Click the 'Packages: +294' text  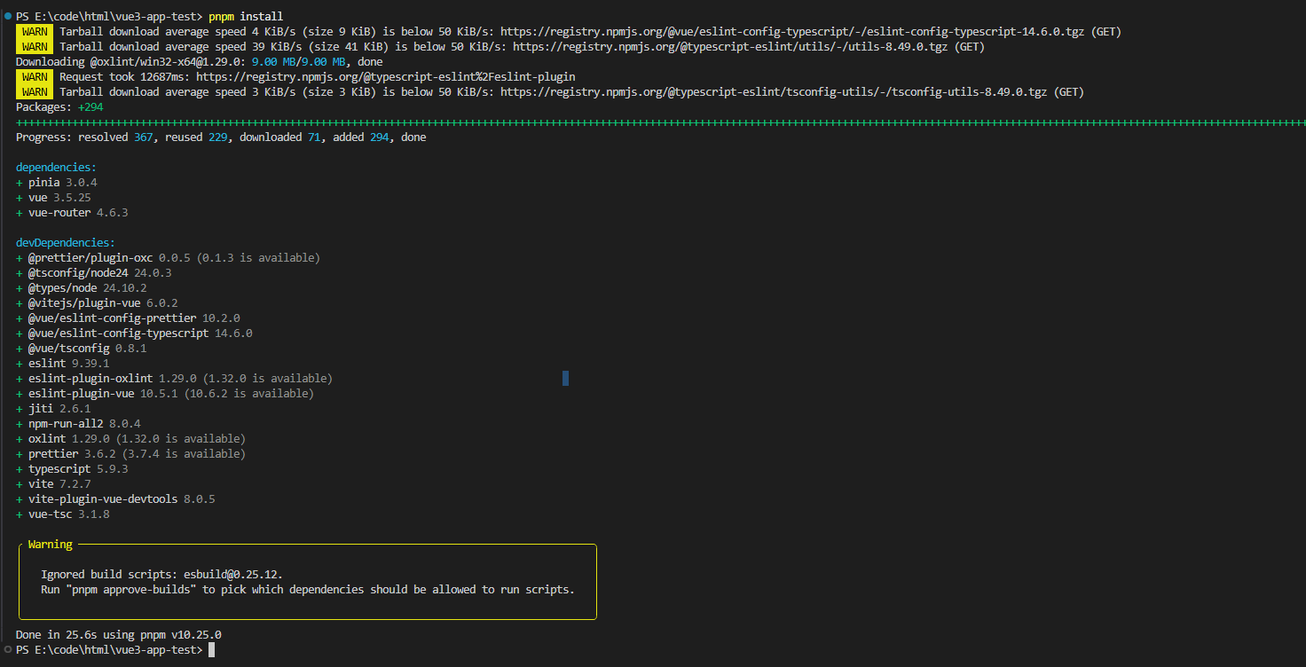click(x=60, y=107)
